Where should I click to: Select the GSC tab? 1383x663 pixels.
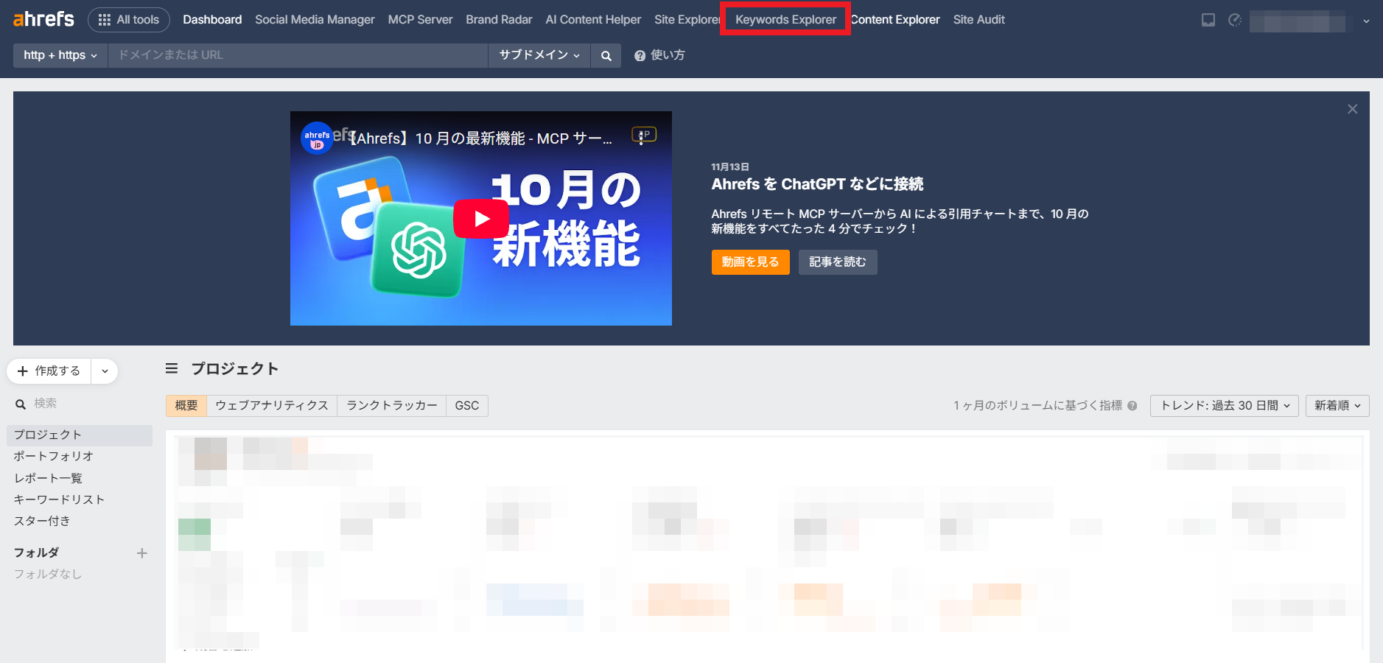(x=467, y=405)
